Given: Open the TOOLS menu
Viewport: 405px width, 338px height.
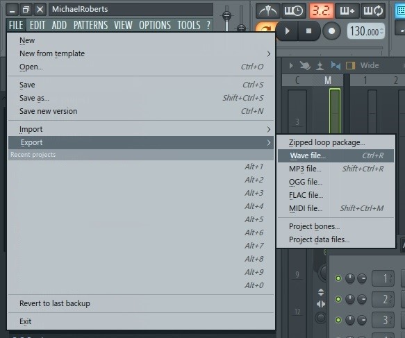Looking at the screenshot, I should pyautogui.click(x=189, y=25).
